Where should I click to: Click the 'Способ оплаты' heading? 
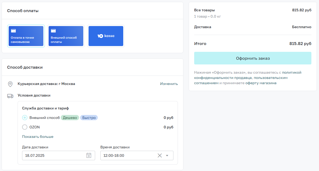23,11
